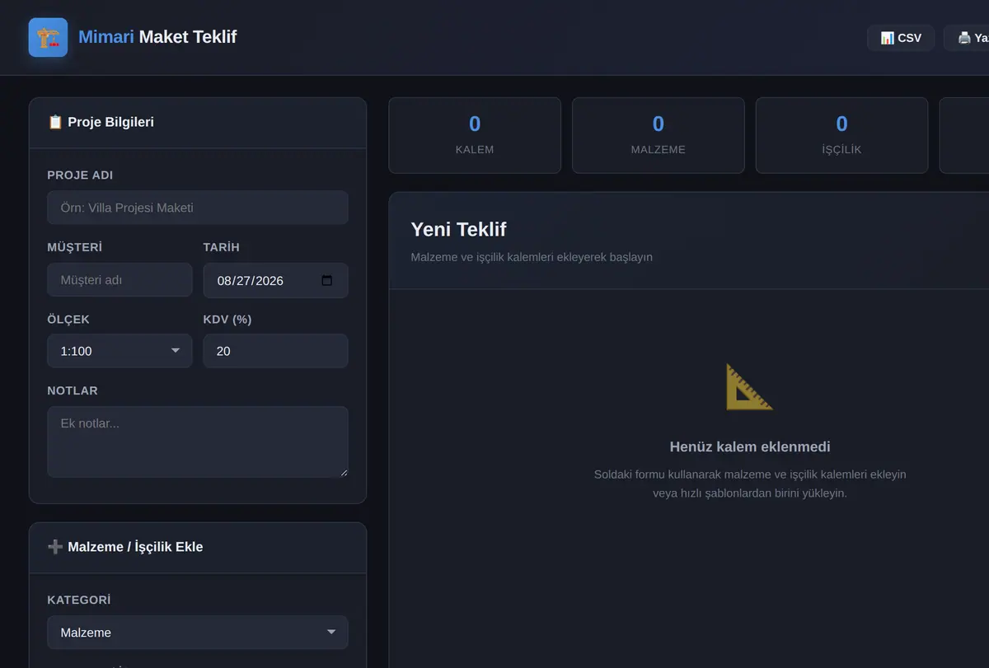Click the Kalem counter card

[475, 136]
